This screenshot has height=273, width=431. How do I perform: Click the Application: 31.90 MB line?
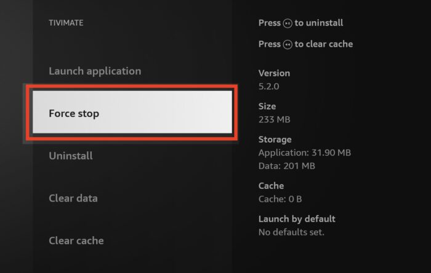point(304,152)
